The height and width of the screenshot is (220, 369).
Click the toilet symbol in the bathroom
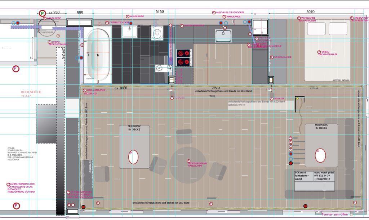coord(157,34)
